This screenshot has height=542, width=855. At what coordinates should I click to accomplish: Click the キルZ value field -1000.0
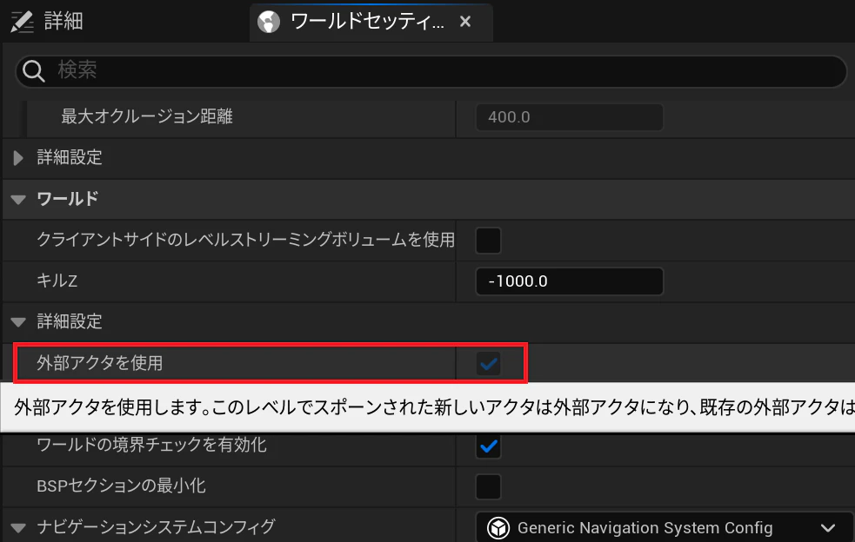pos(569,281)
